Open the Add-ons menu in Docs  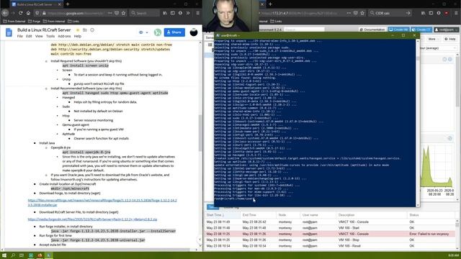coord(64,36)
